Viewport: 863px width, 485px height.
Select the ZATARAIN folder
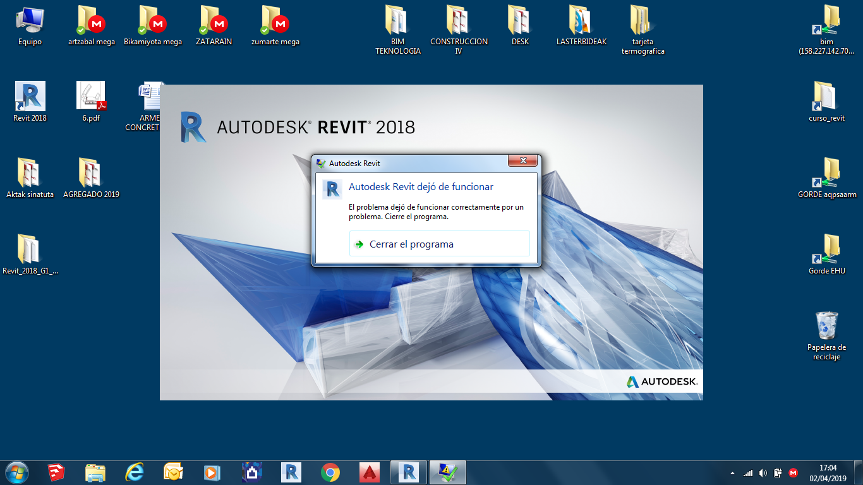click(214, 26)
